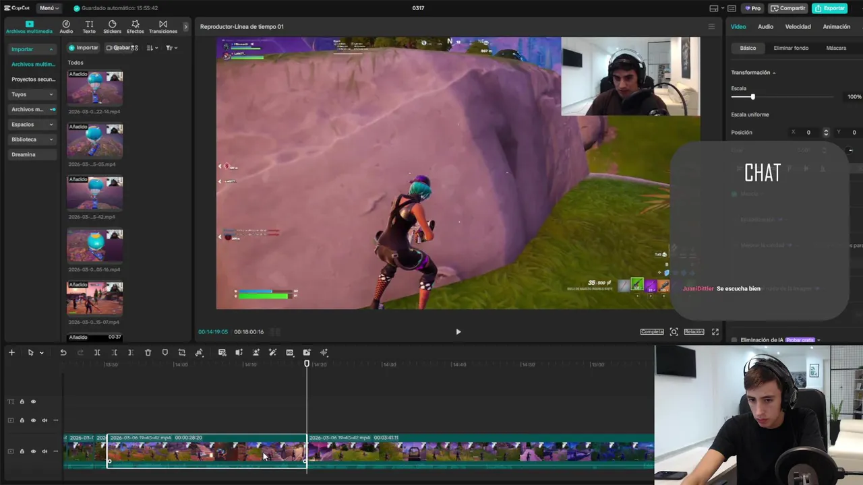The image size is (863, 485).
Task: Select the Eliminar fondo sub-tab
Action: (x=791, y=48)
